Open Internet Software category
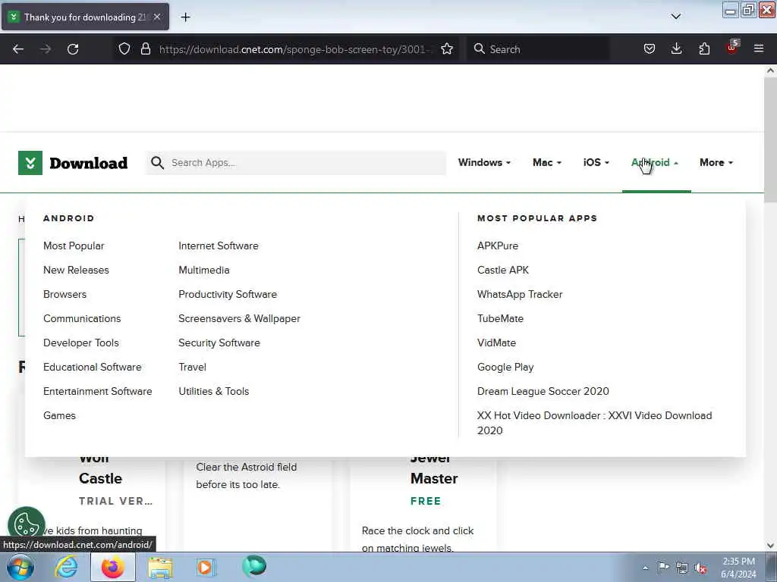This screenshot has height=582, width=777. coord(219,246)
